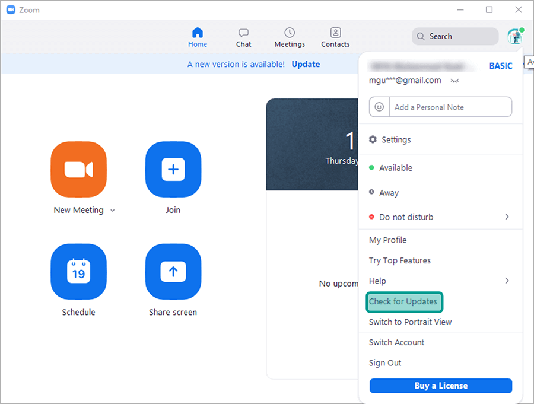The width and height of the screenshot is (534, 404).
Task: Click the Zoom logo in the title bar
Action: 11,10
